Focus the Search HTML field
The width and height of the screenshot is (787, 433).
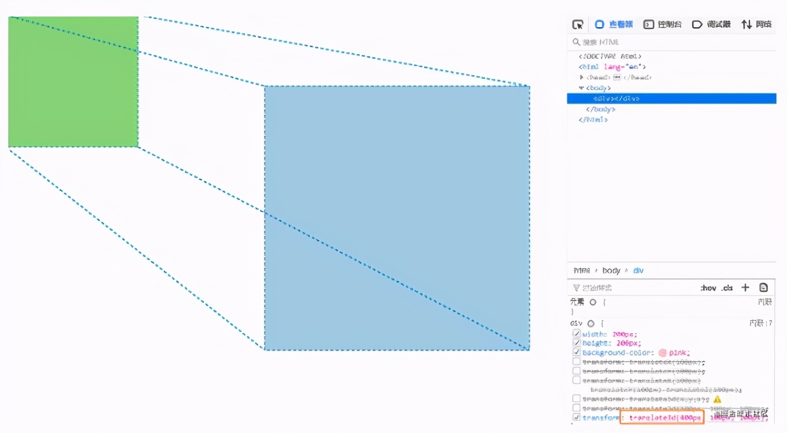click(x=672, y=42)
